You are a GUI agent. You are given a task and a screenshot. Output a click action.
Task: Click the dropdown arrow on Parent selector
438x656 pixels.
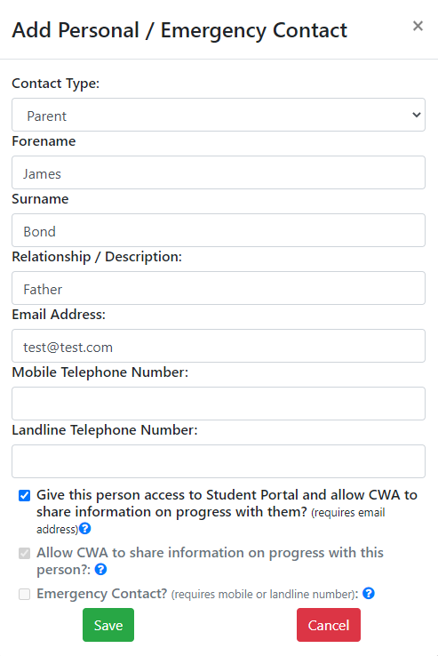click(x=417, y=115)
